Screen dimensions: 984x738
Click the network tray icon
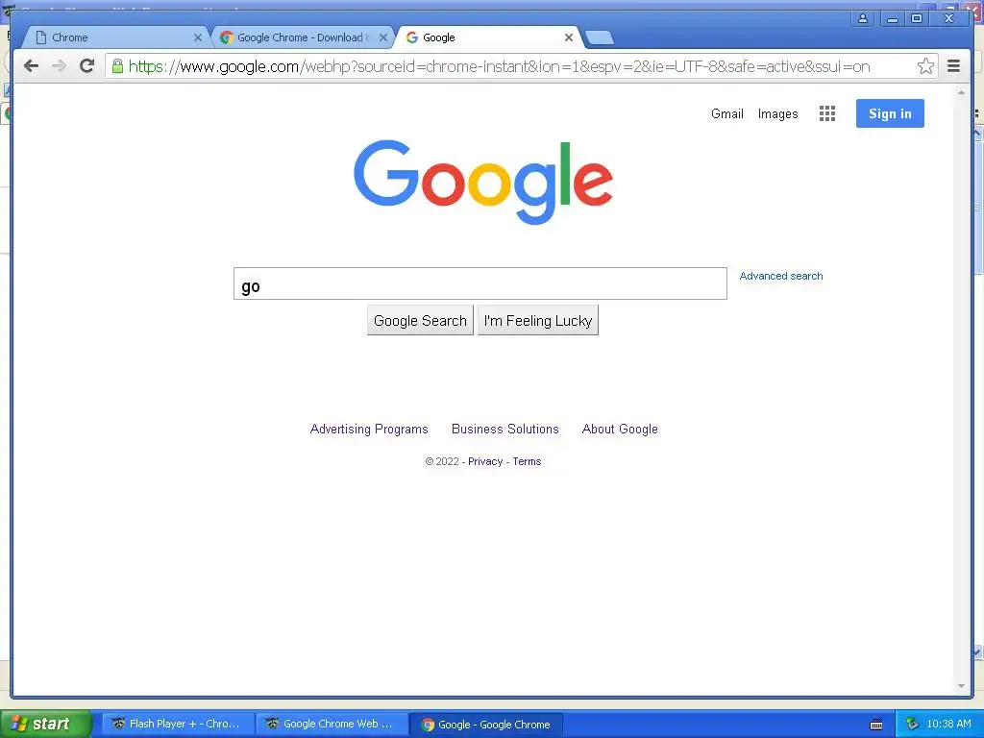coord(912,724)
